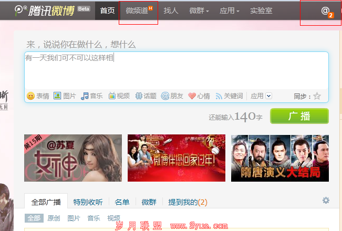
Task: Open the 表情 emoticon picker
Action: tap(31, 96)
